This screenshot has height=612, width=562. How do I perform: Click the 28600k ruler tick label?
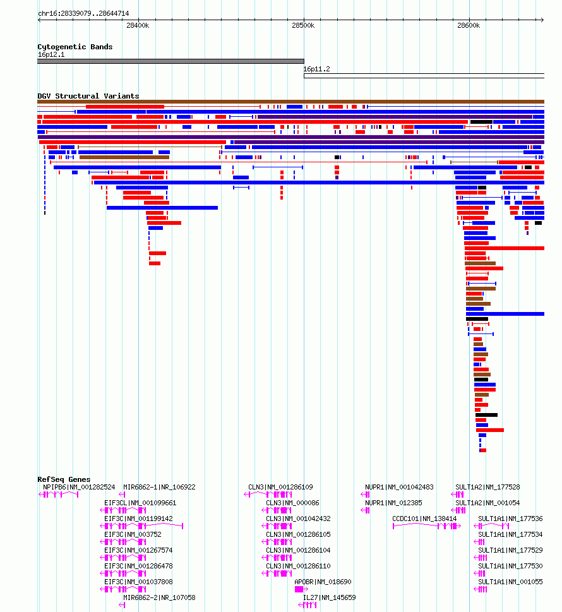coord(469,25)
